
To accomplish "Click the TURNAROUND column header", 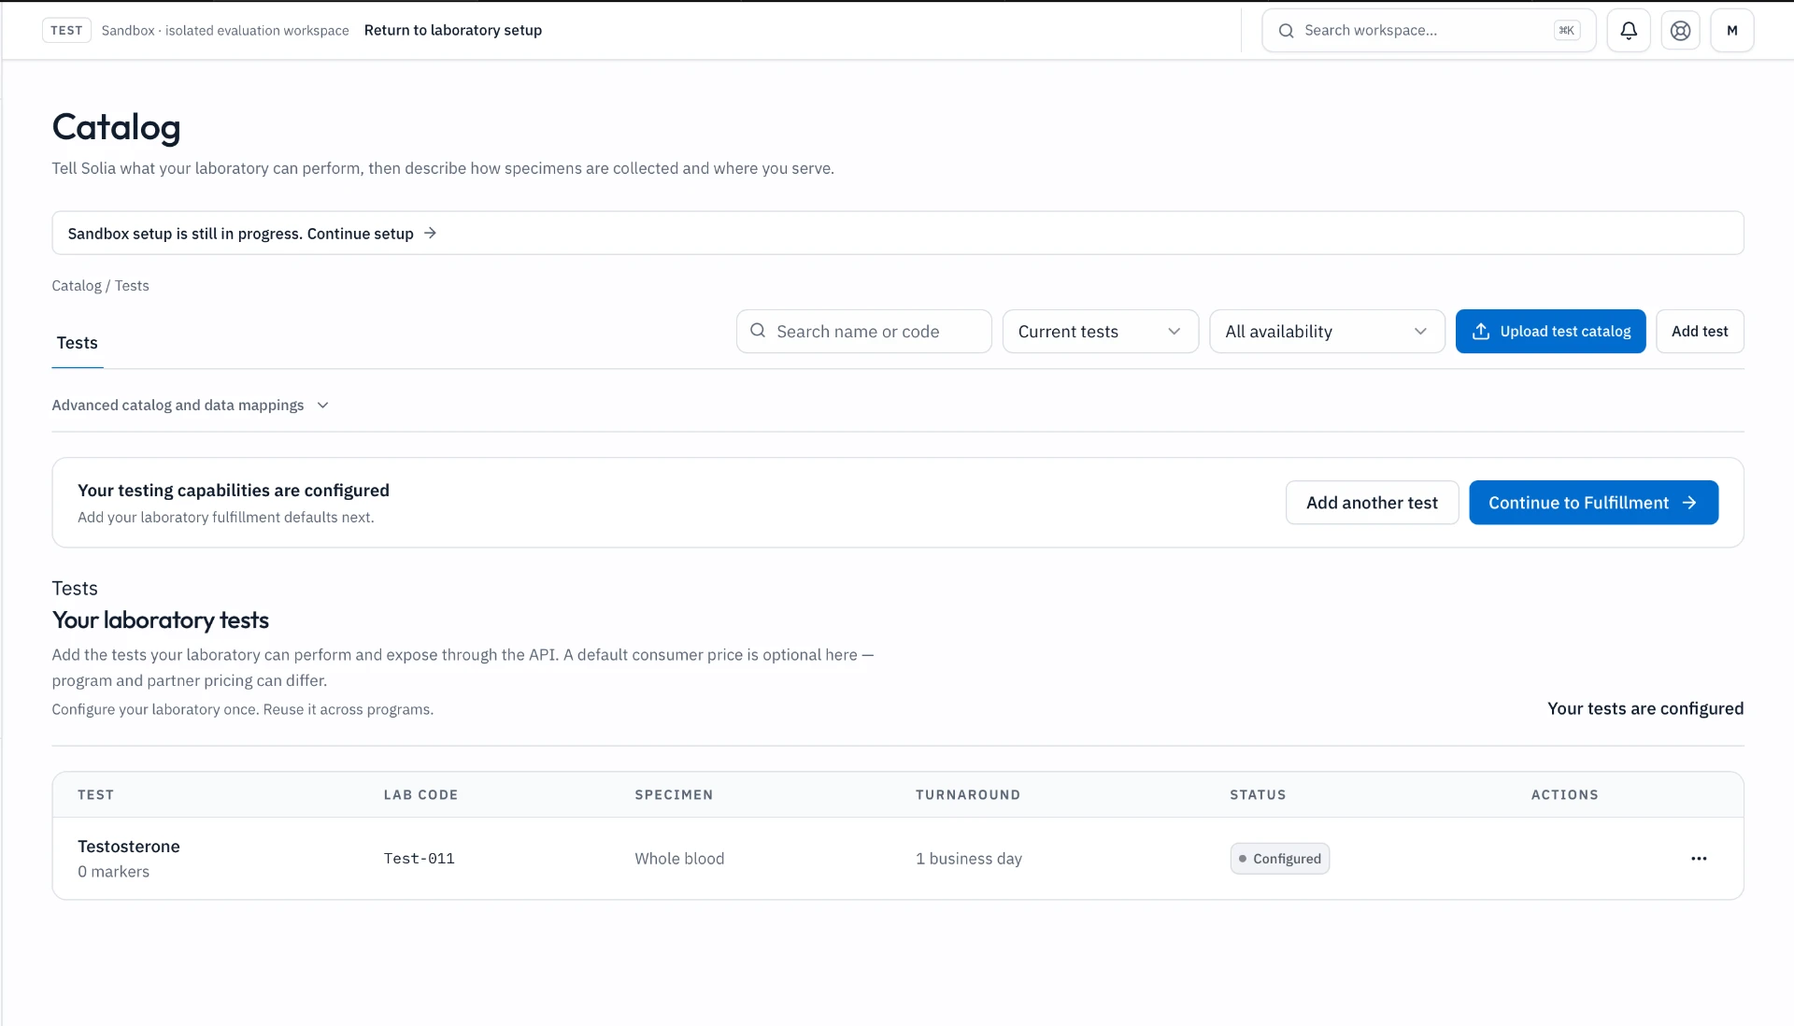I will [x=967, y=795].
